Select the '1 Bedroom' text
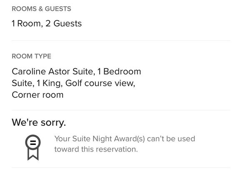The image size is (242, 174). pyautogui.click(x=119, y=72)
